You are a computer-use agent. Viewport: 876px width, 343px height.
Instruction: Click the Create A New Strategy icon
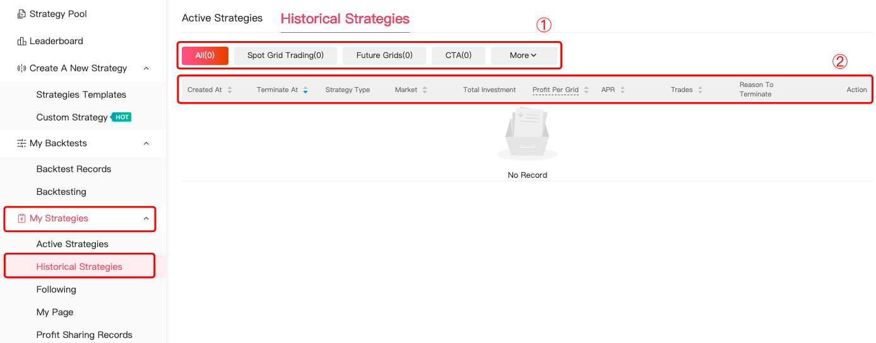(x=21, y=68)
